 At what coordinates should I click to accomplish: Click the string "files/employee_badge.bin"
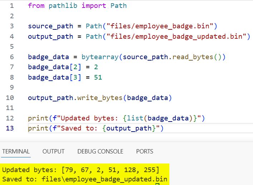(160, 26)
